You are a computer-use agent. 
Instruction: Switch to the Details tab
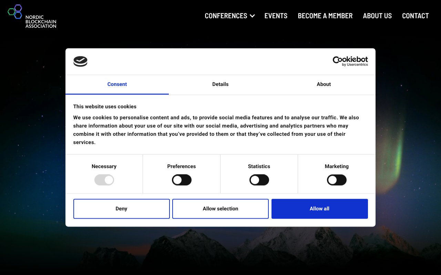point(220,84)
